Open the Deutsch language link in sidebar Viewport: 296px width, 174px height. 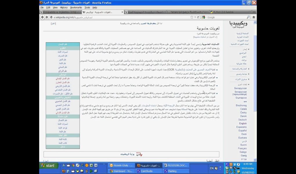coord(242,119)
